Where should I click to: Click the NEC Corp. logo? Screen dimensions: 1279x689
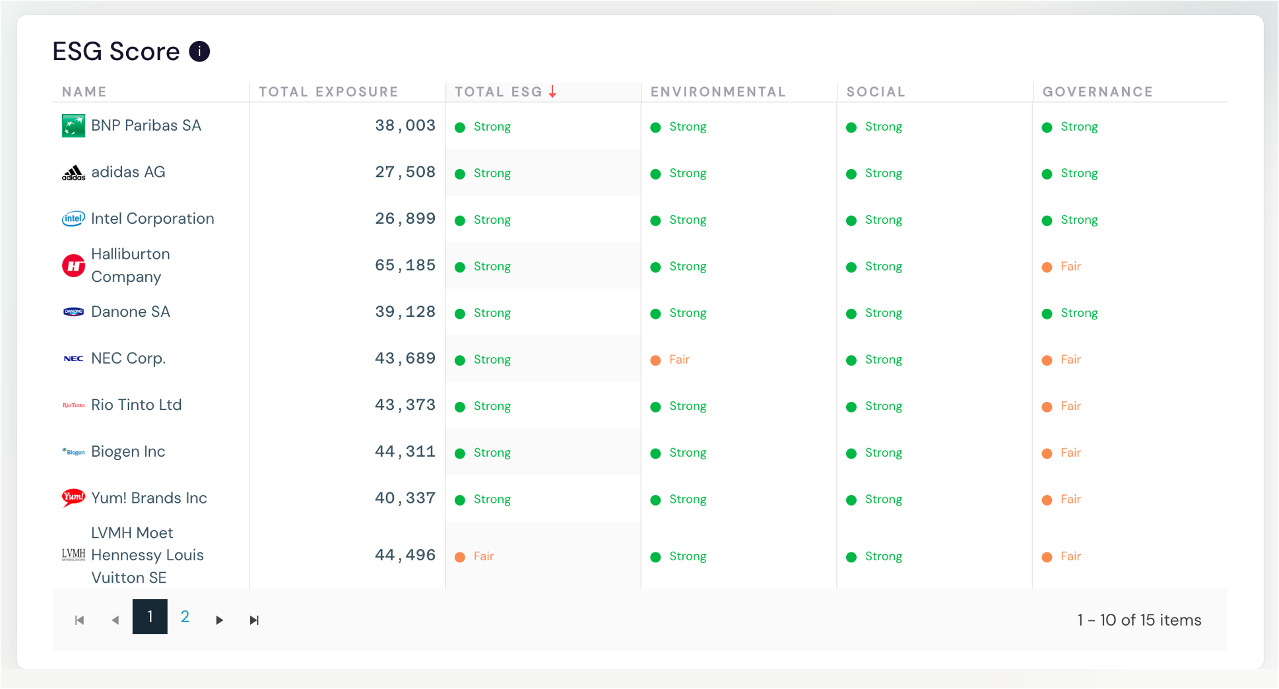pos(73,358)
